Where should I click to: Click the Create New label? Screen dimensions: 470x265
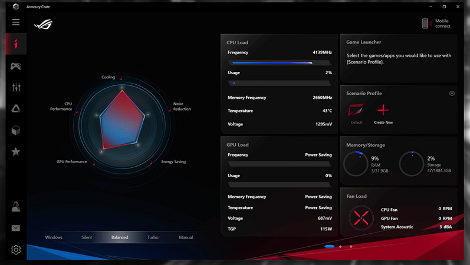pos(383,122)
